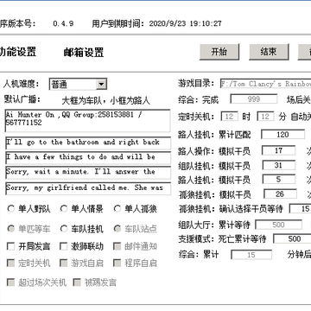
Task: Edit the 路人操作 模拟干员 17 field
Action: click(x=278, y=150)
